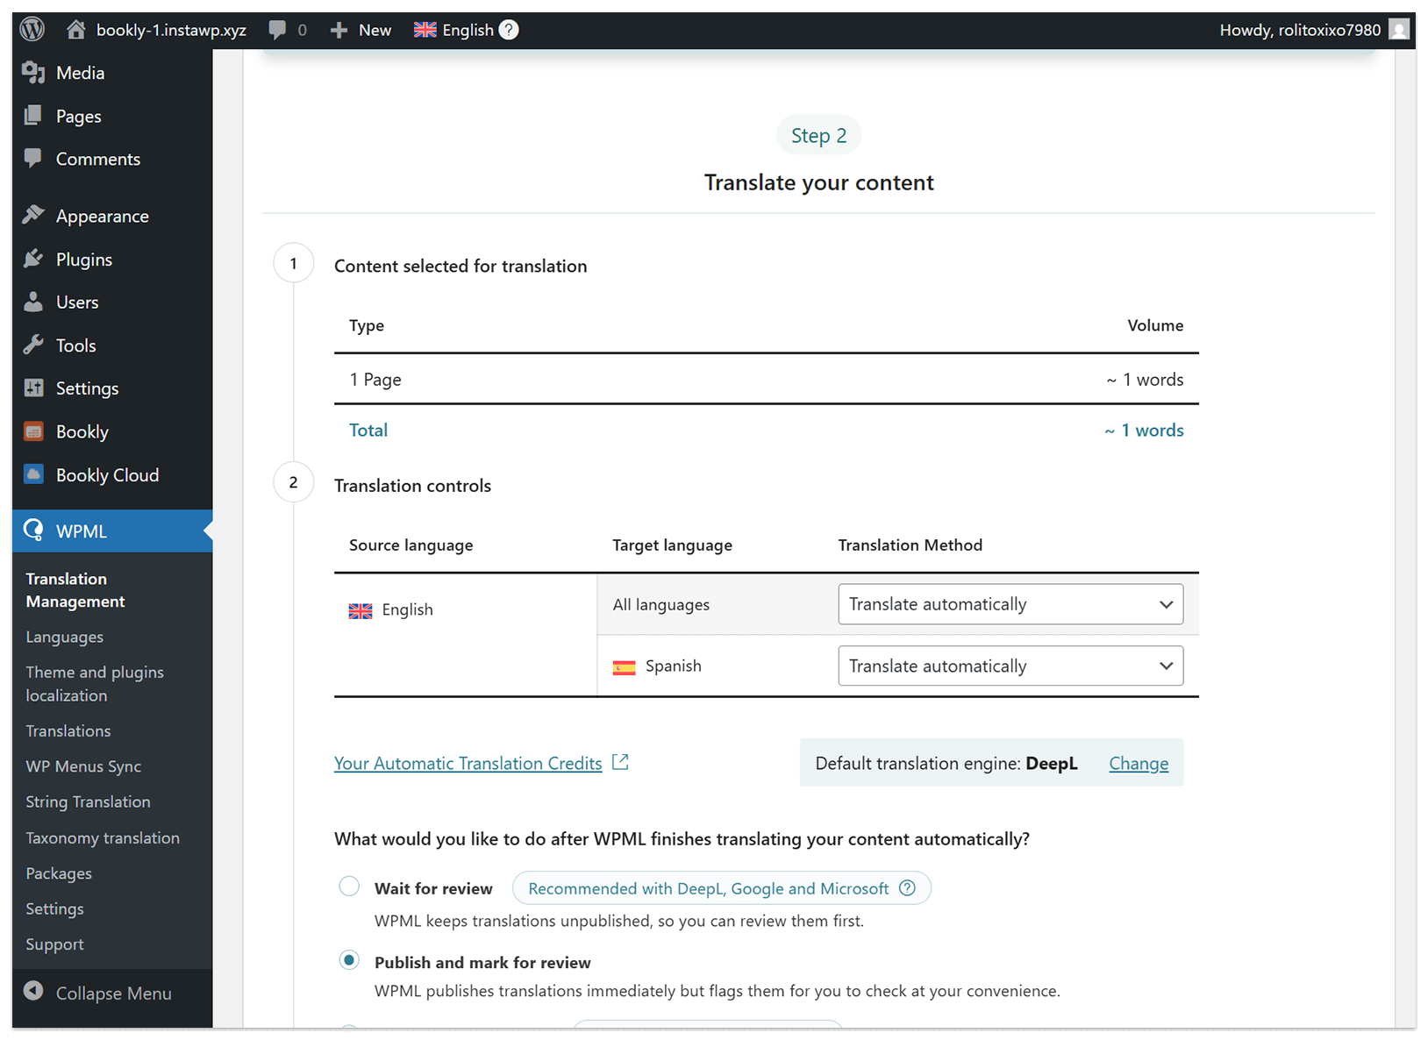Open the WordPress logo menu
The width and height of the screenshot is (1428, 1040).
(32, 30)
